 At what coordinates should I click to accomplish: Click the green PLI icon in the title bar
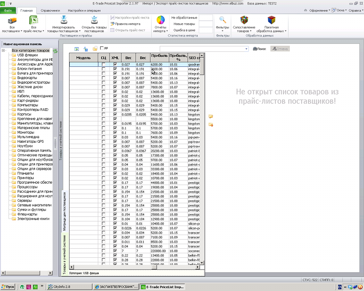(x=3, y=4)
